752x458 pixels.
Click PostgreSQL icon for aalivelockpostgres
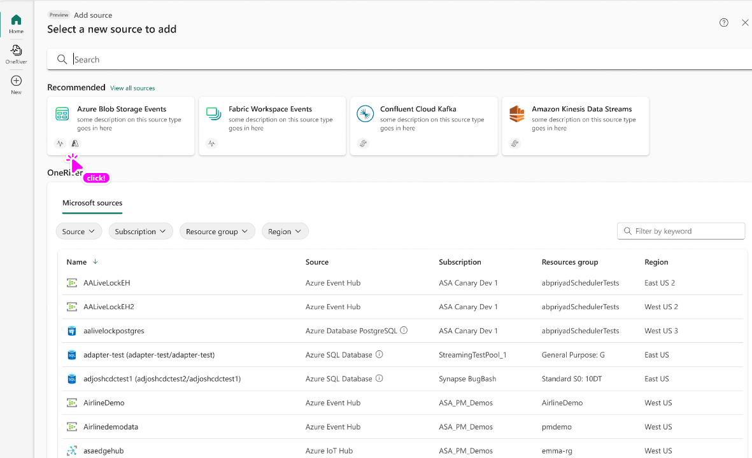72,331
